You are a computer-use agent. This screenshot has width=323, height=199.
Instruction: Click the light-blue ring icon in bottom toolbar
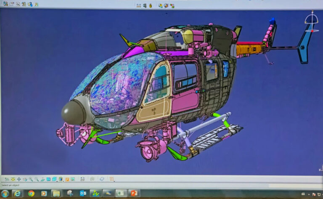tap(102, 179)
